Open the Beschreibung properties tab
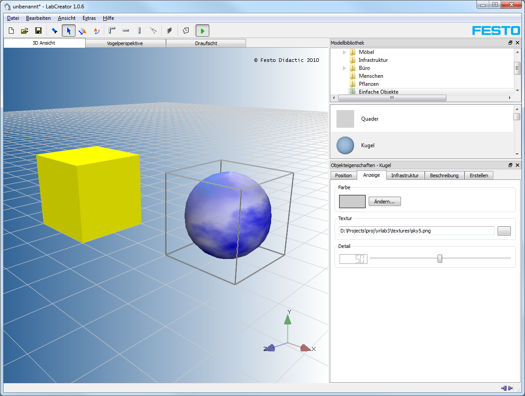This screenshot has height=396, width=525. tap(444, 175)
